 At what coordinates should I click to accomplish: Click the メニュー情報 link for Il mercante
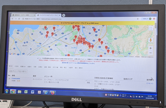[x=88, y=82]
